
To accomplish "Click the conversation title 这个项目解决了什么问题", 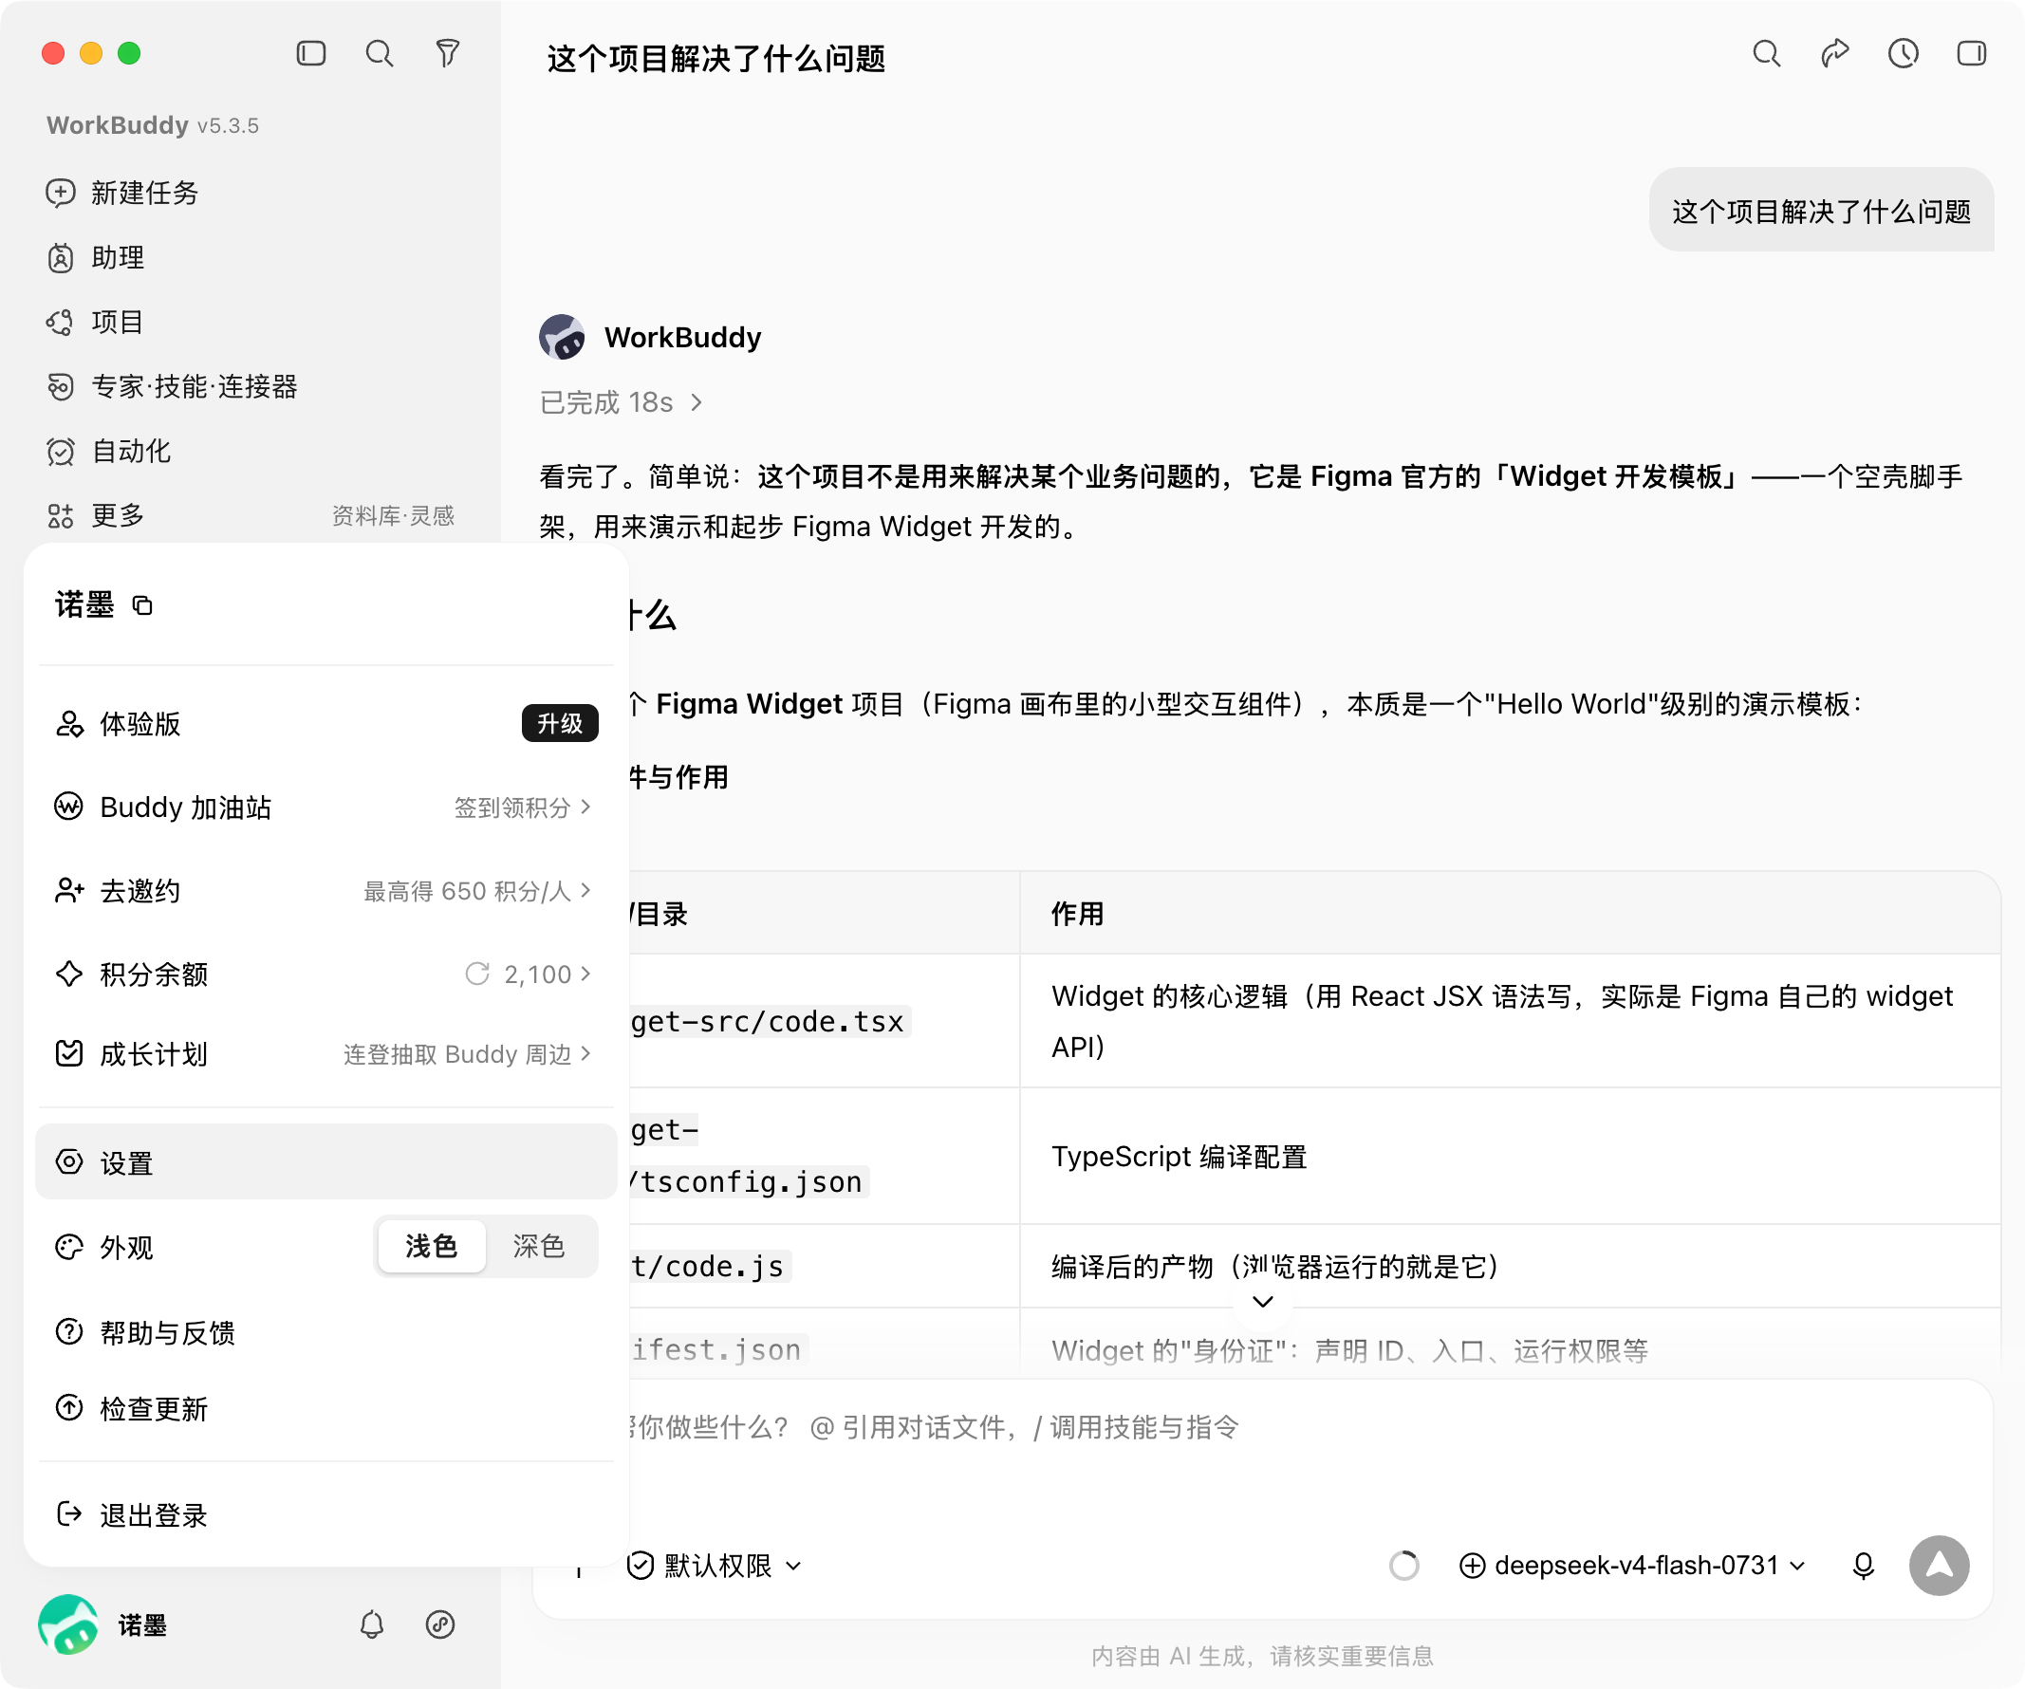I will 715,58.
